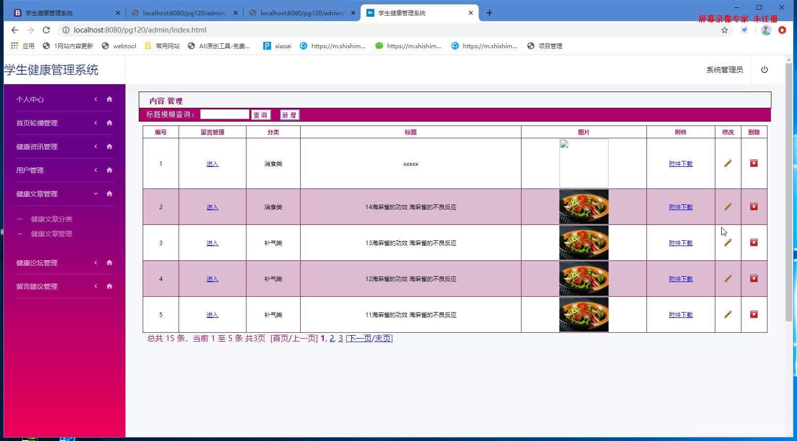Click 新增 add button

click(289, 115)
